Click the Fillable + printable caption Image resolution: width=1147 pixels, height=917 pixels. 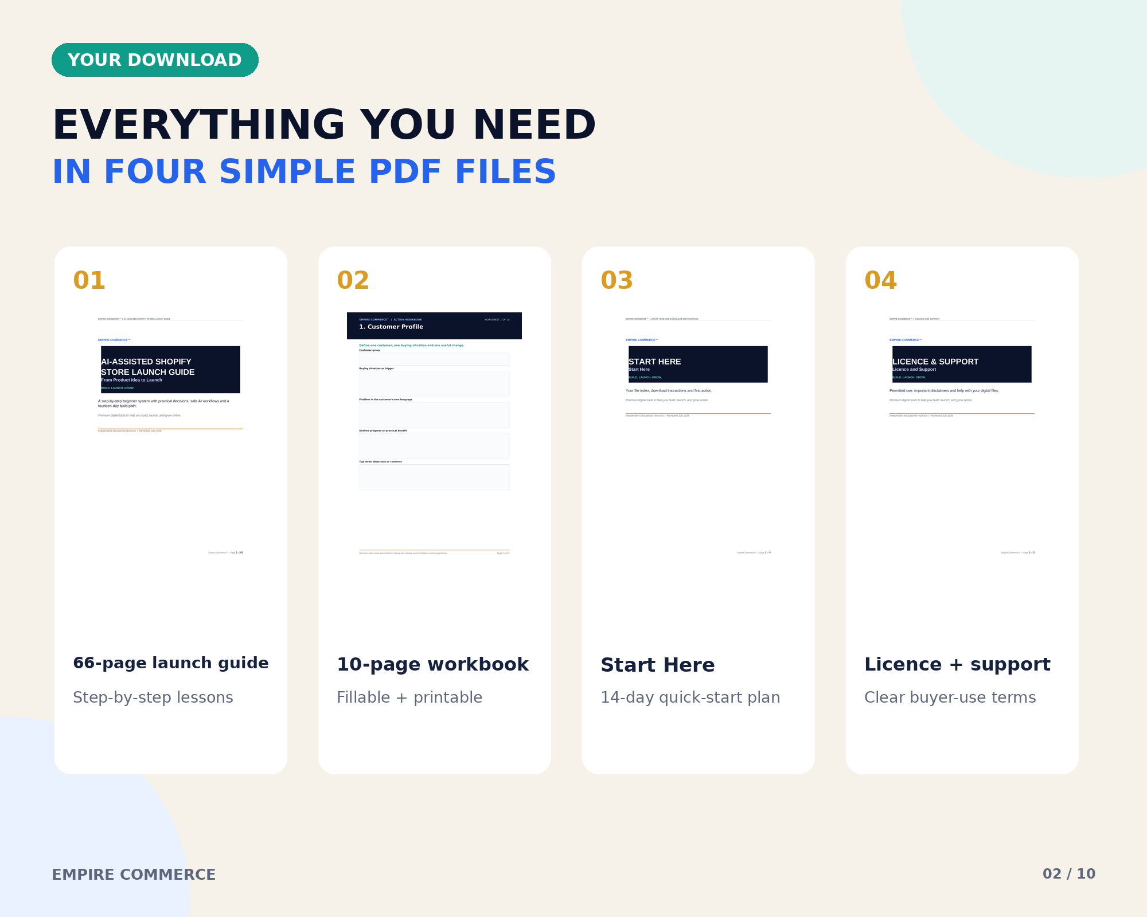click(x=409, y=697)
